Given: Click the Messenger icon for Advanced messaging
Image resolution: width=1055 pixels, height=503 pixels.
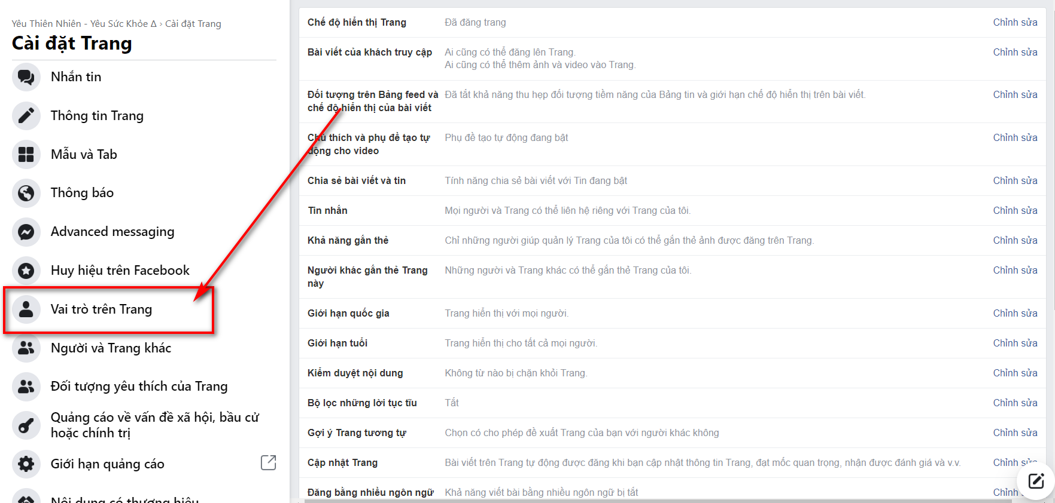Looking at the screenshot, I should click(x=26, y=232).
